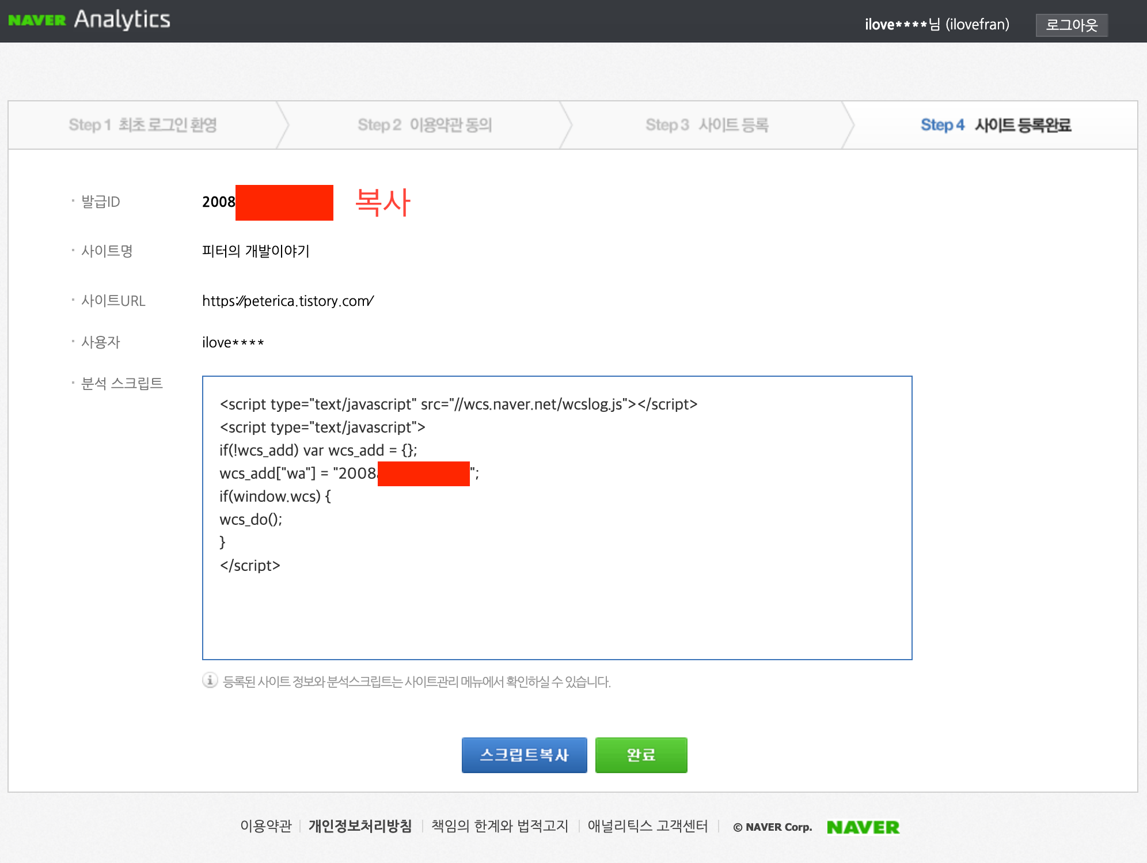
Task: Click the NAVER Analytics logo
Action: tap(89, 20)
